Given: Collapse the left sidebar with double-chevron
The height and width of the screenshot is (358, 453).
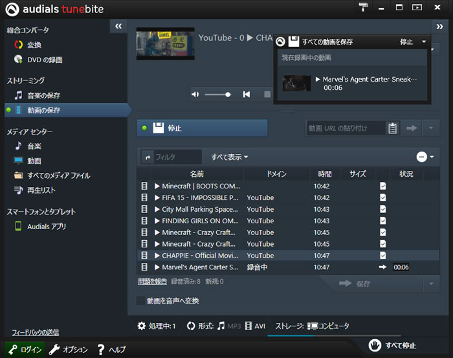Looking at the screenshot, I should (x=118, y=27).
